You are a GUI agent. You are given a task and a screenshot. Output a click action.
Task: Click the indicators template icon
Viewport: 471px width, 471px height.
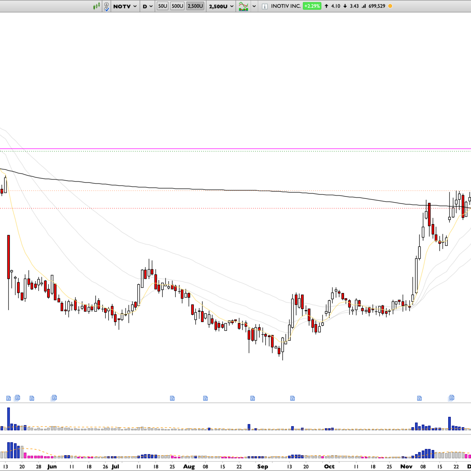point(243,6)
